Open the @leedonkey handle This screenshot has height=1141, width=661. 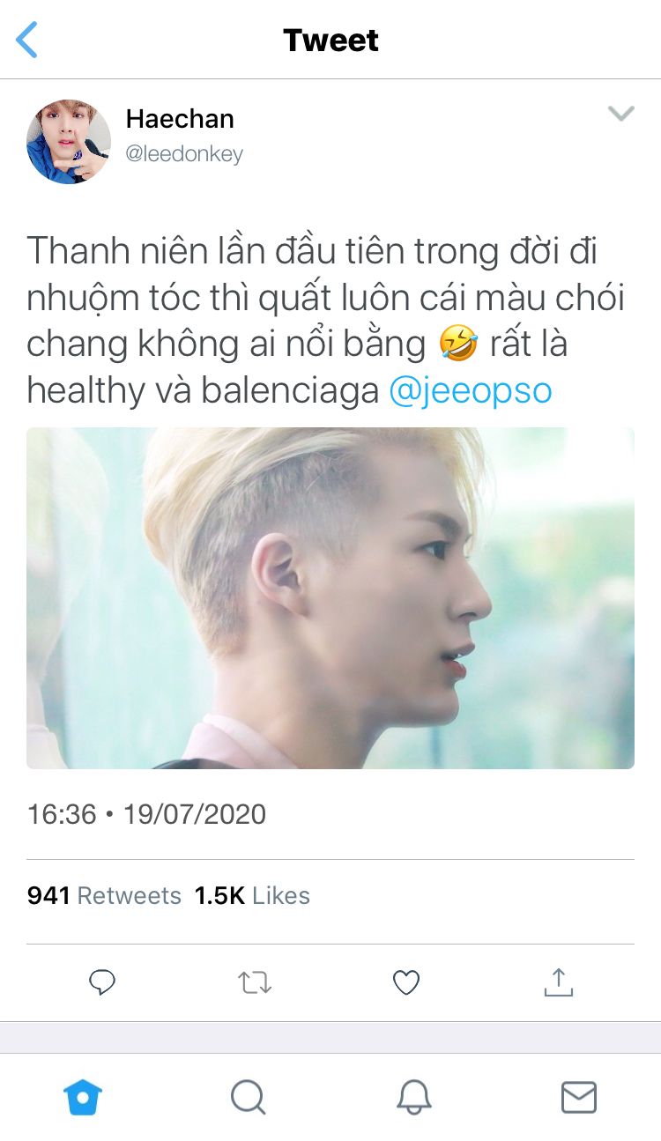point(184,154)
